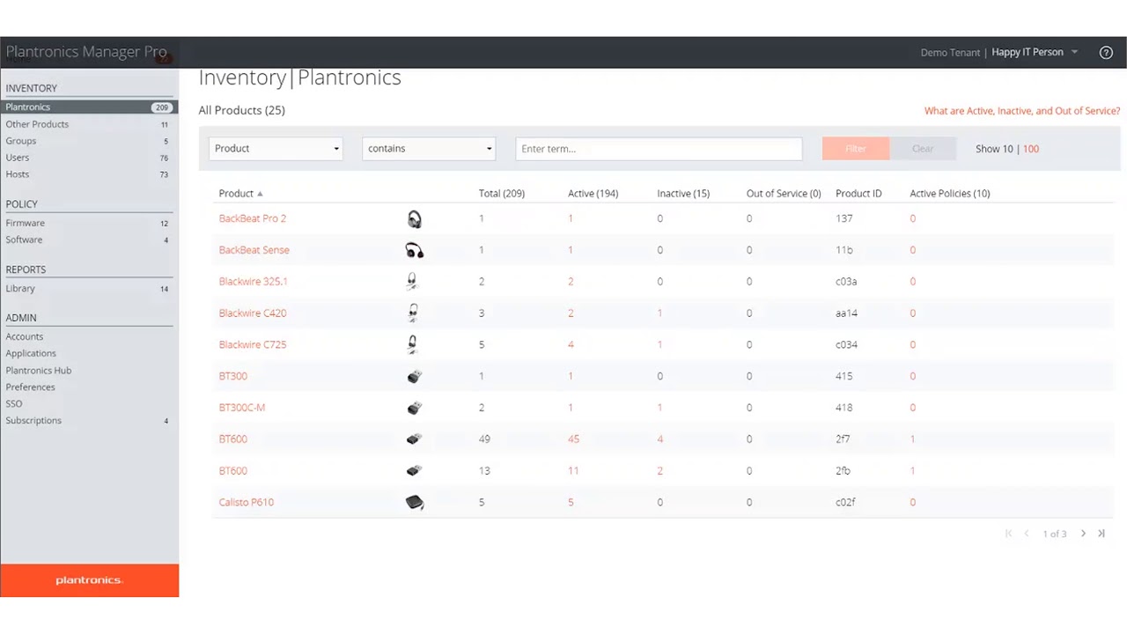
Task: Open Library under Reports
Action: tap(20, 288)
